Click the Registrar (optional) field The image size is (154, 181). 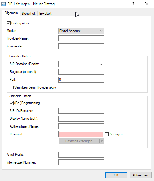pyautogui.click(x=81, y=72)
